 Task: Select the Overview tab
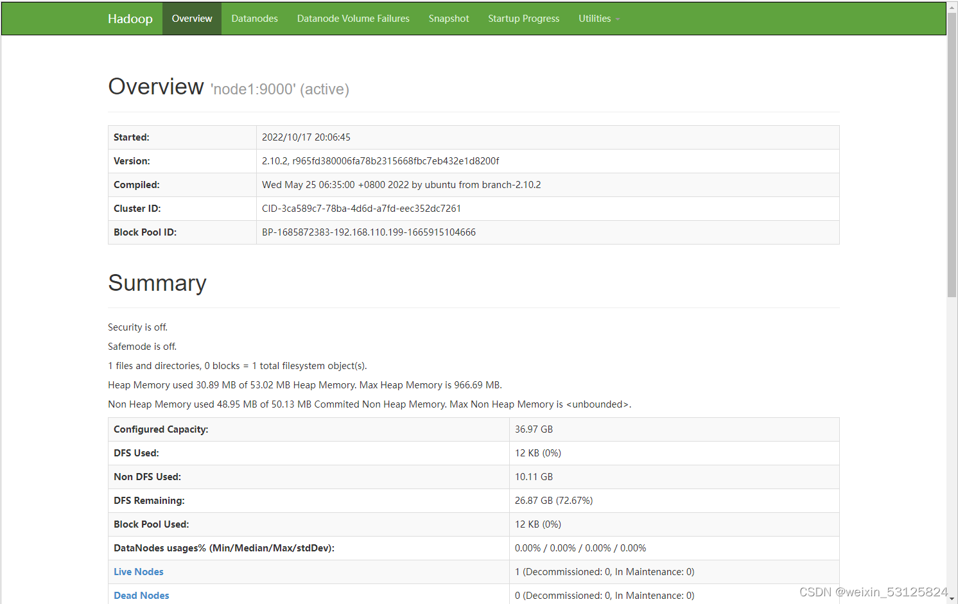tap(191, 18)
